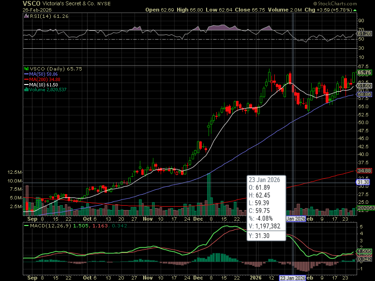Click the Chg +3.59 (+5.78%) header value

(328, 10)
